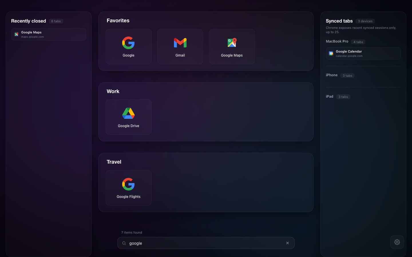Open the Google Drive tile in Work

click(128, 117)
